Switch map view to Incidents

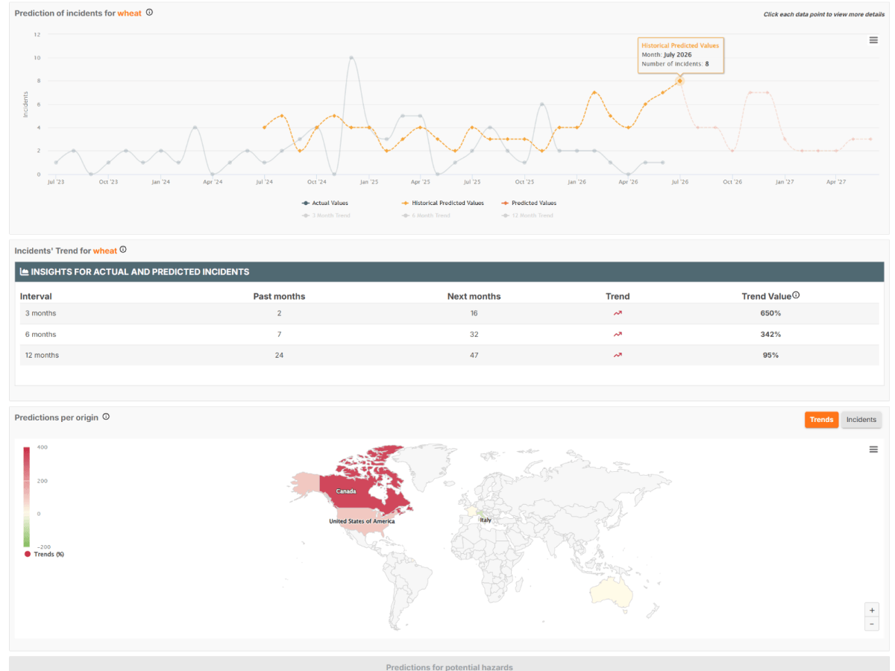(861, 420)
